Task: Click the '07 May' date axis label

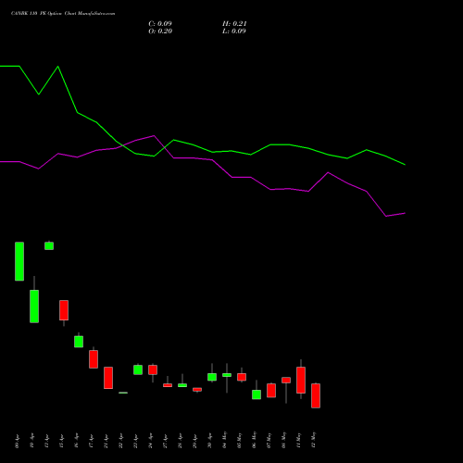Action: click(269, 440)
